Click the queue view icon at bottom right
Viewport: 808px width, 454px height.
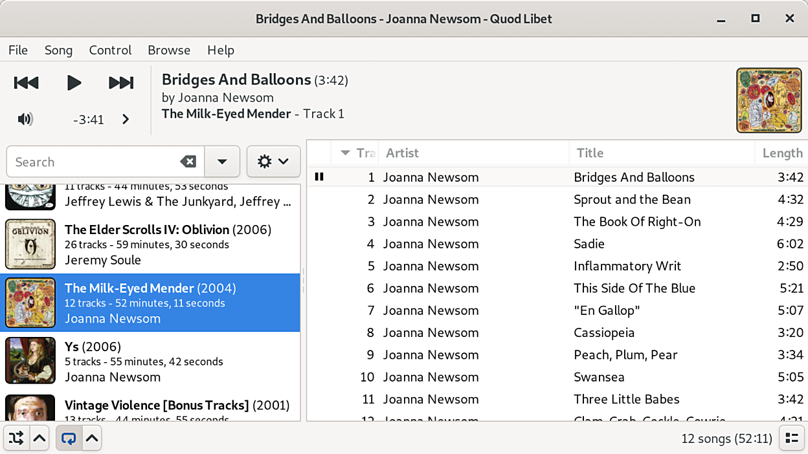pos(791,438)
